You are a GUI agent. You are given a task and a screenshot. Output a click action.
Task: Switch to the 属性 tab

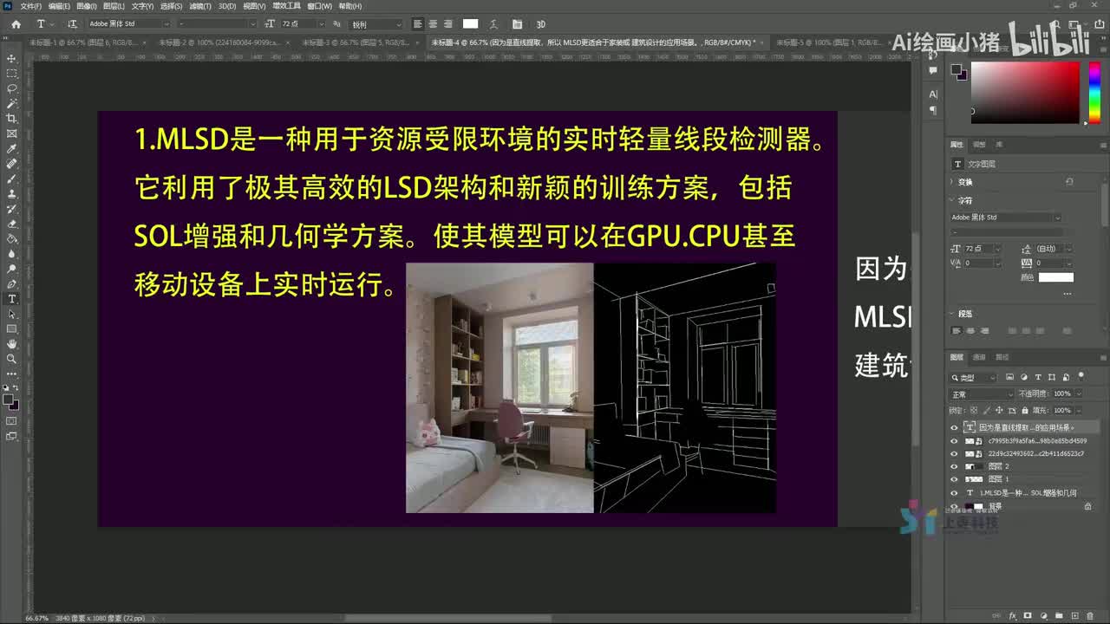click(x=957, y=145)
